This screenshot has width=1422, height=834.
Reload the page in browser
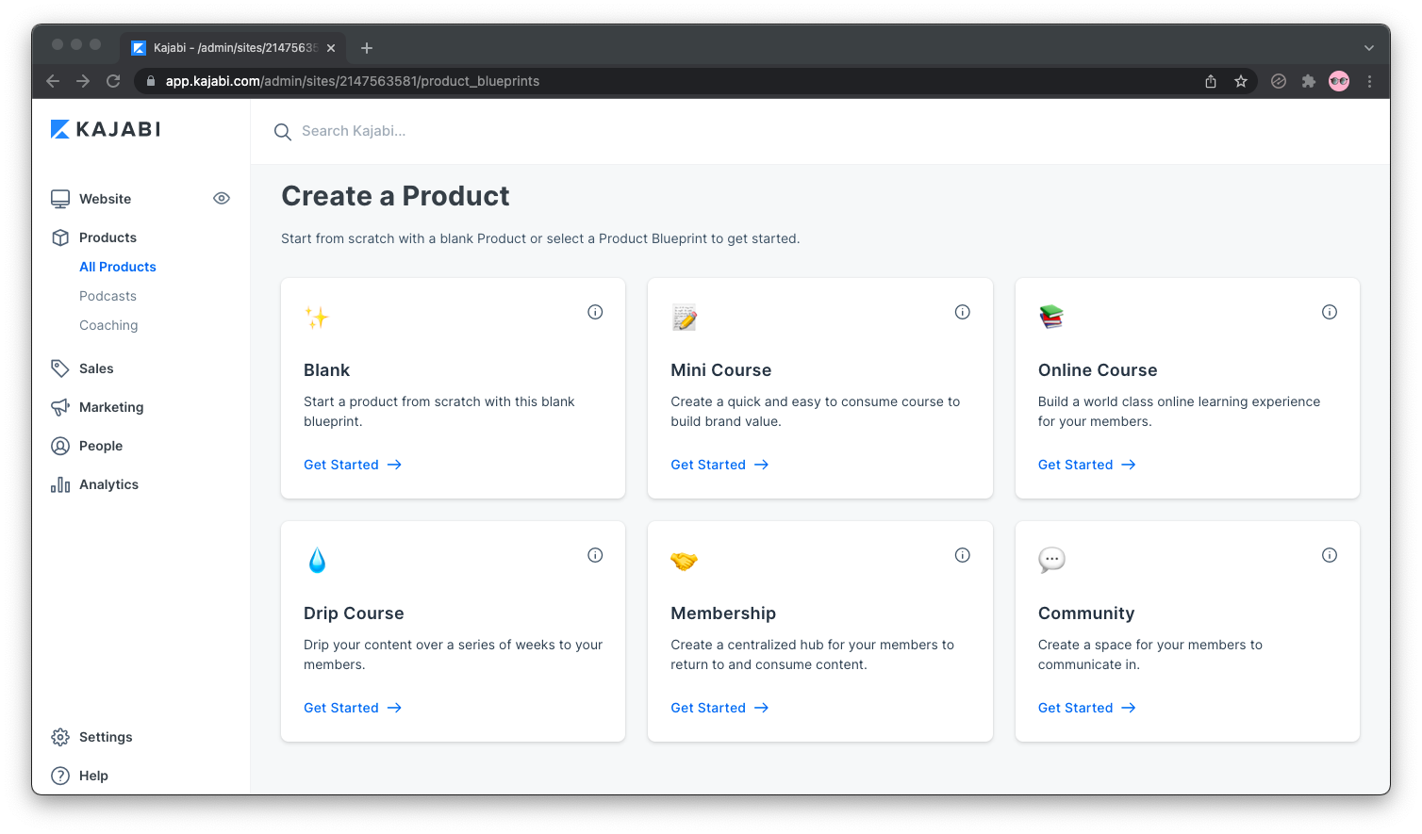point(113,81)
